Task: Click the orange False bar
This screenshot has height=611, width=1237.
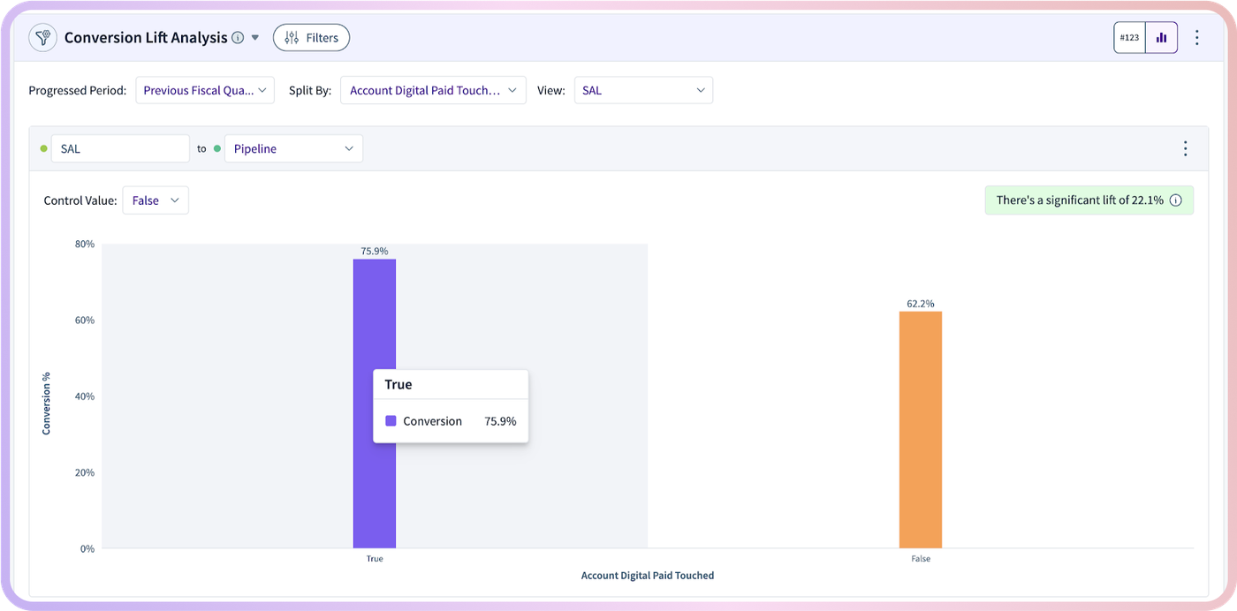Action: 921,430
